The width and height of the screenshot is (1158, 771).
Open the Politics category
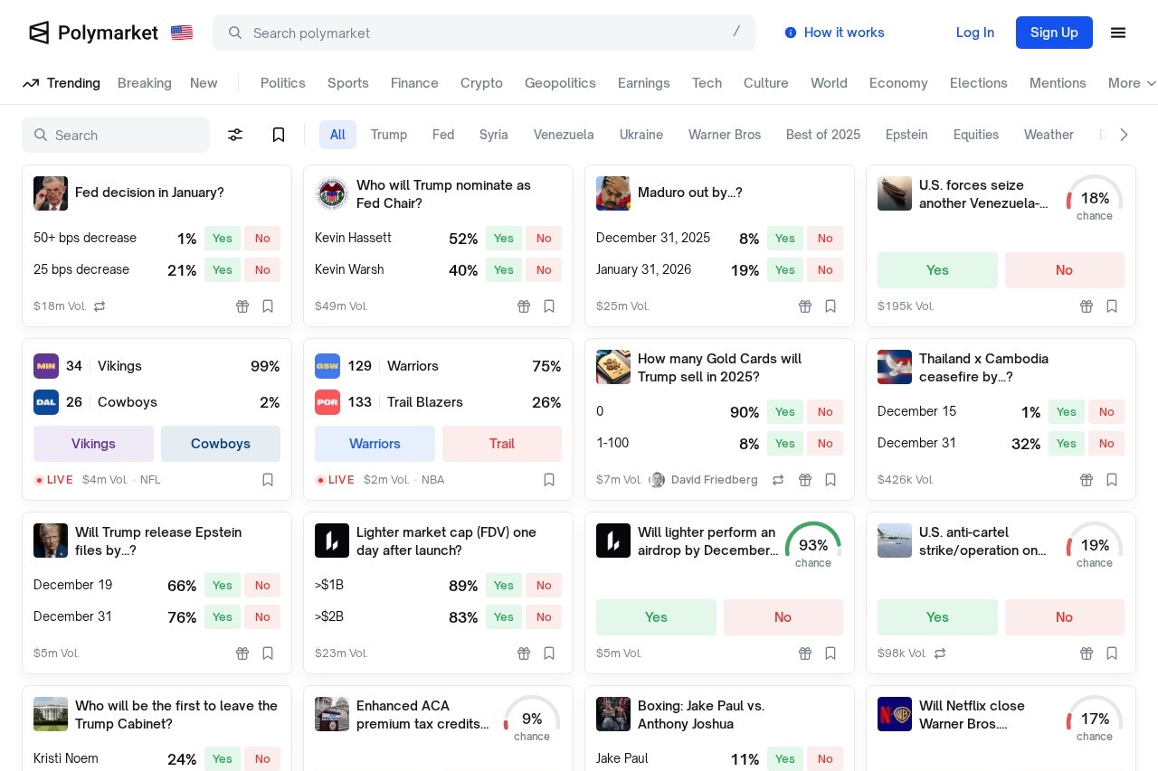[283, 83]
